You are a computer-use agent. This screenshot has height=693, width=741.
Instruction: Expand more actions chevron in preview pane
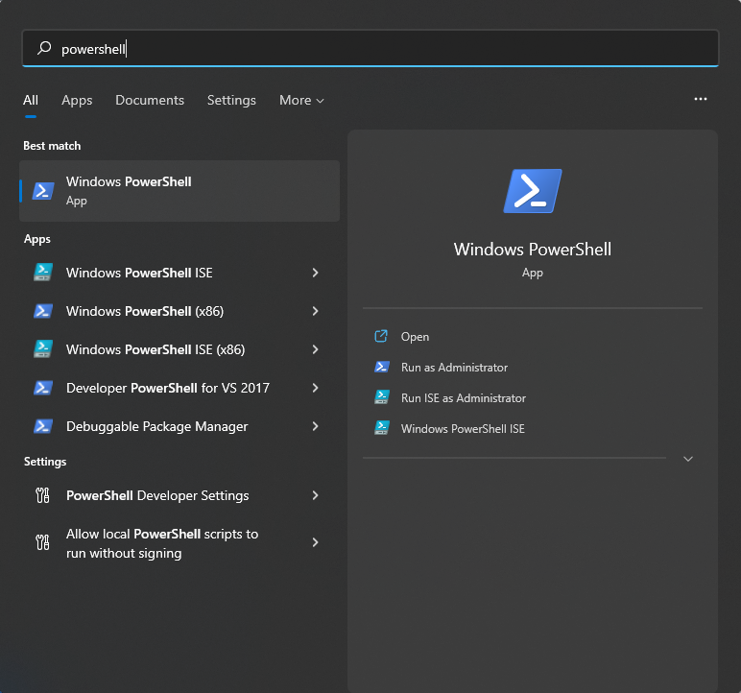(688, 459)
